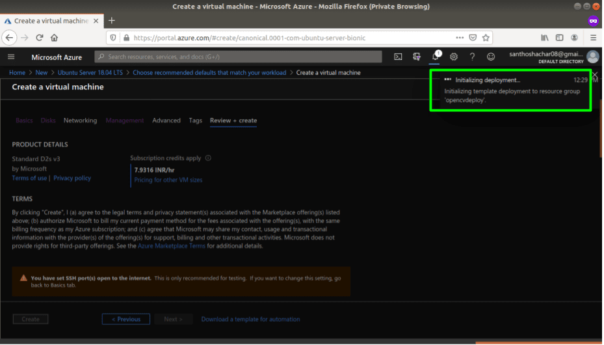Open the Azure Marketplace Terms link
604x345 pixels.
point(172,246)
